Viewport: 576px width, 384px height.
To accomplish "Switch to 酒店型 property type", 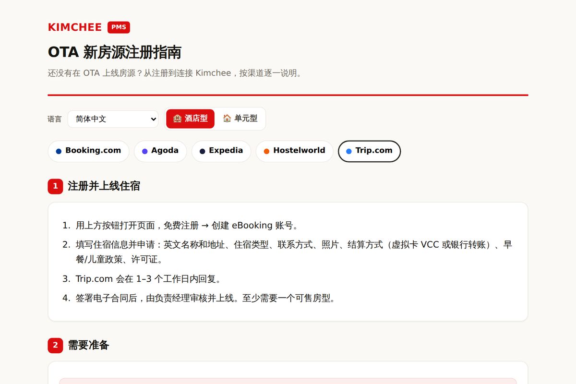I will tap(191, 119).
